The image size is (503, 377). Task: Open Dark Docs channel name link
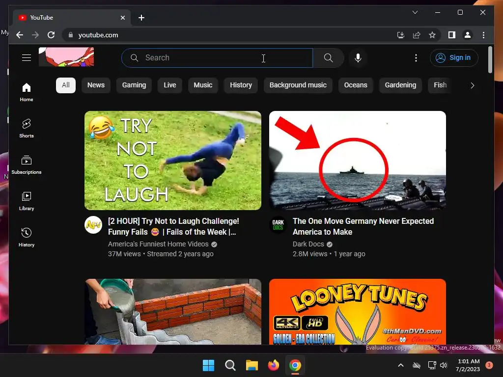[x=308, y=244]
